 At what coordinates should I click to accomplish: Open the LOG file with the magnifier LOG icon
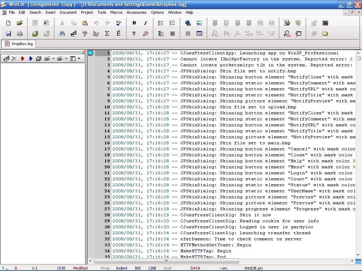point(287,34)
